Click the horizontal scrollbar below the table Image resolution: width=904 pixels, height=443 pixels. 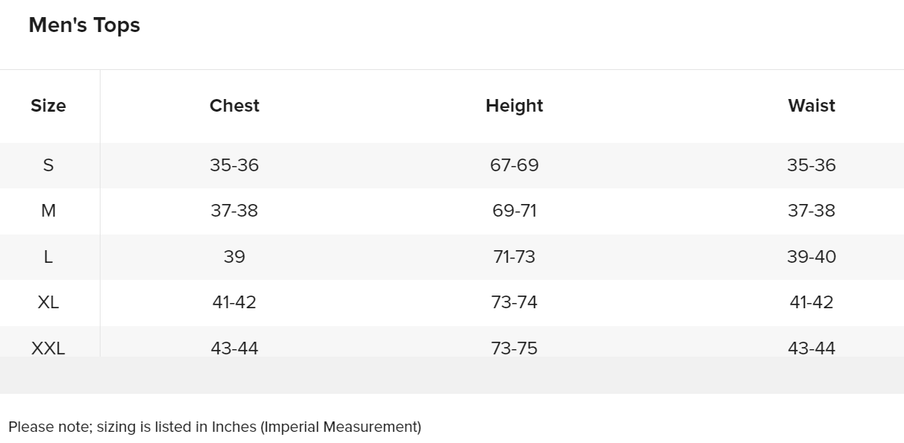452,375
